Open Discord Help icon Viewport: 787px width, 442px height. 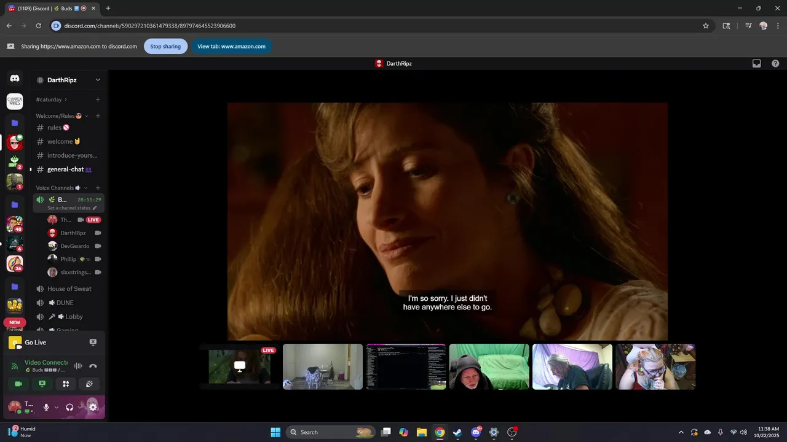pyautogui.click(x=775, y=63)
